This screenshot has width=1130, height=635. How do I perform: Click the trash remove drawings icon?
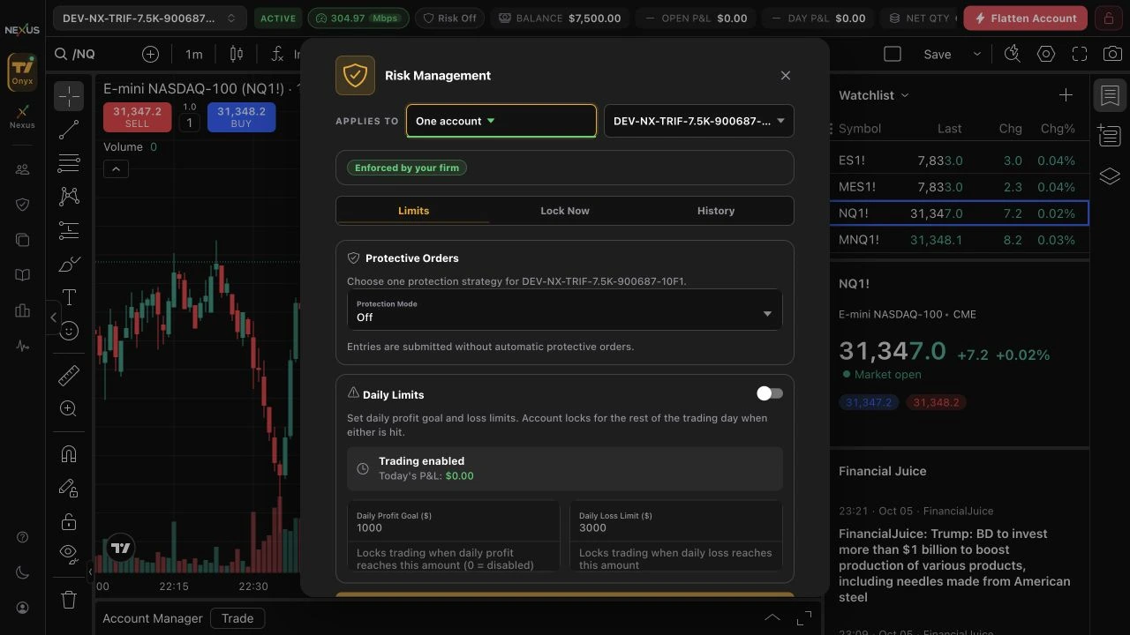(x=69, y=600)
